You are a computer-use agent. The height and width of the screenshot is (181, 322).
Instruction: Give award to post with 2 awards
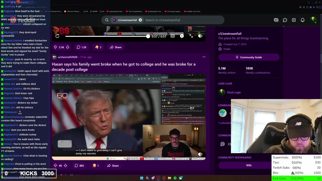pyautogui.click(x=98, y=47)
